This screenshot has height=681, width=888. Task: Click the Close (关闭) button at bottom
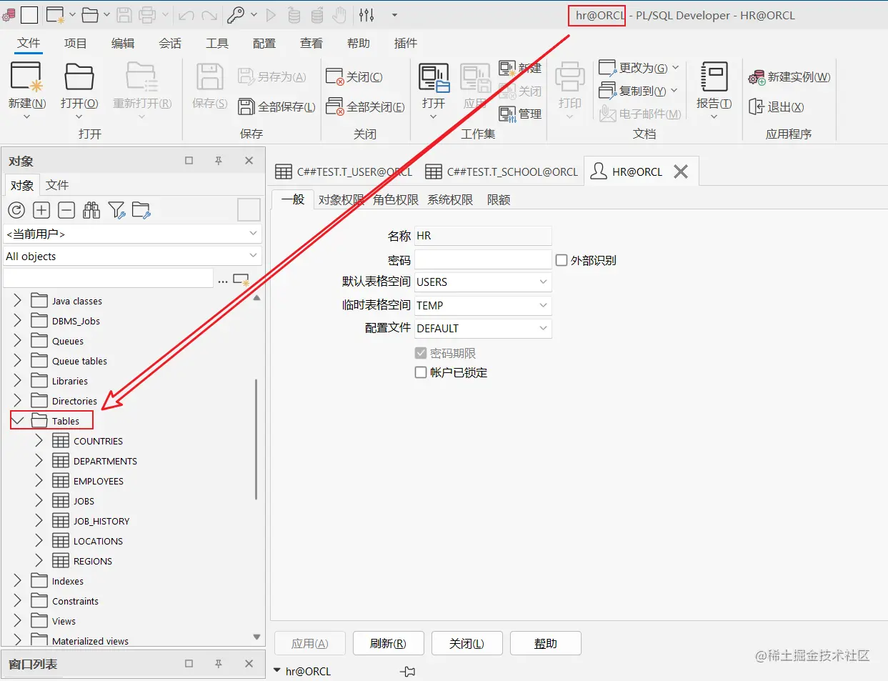(x=467, y=643)
